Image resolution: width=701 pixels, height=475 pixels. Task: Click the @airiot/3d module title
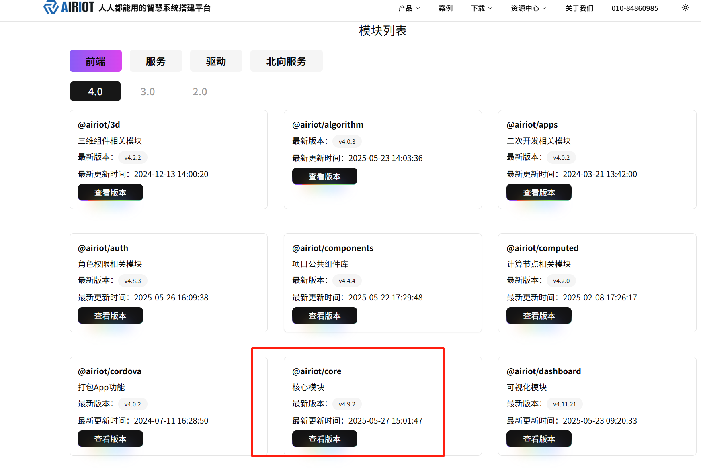coord(99,125)
